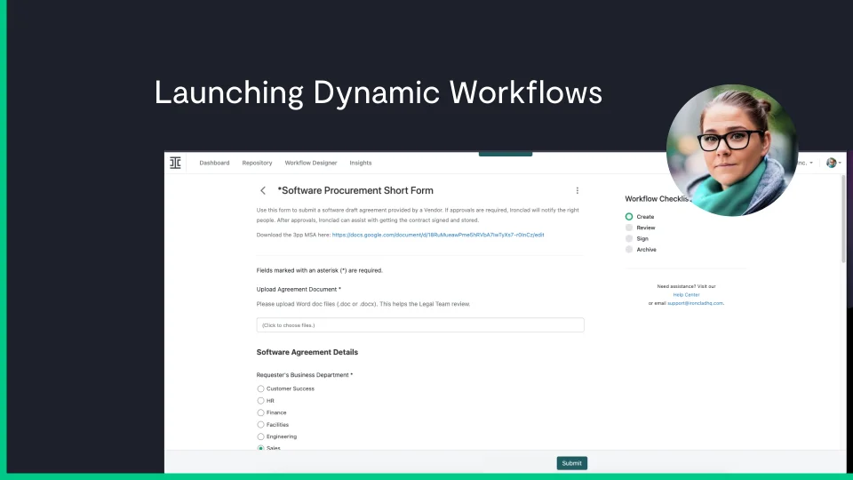Select Customer Success department

pyautogui.click(x=260, y=388)
